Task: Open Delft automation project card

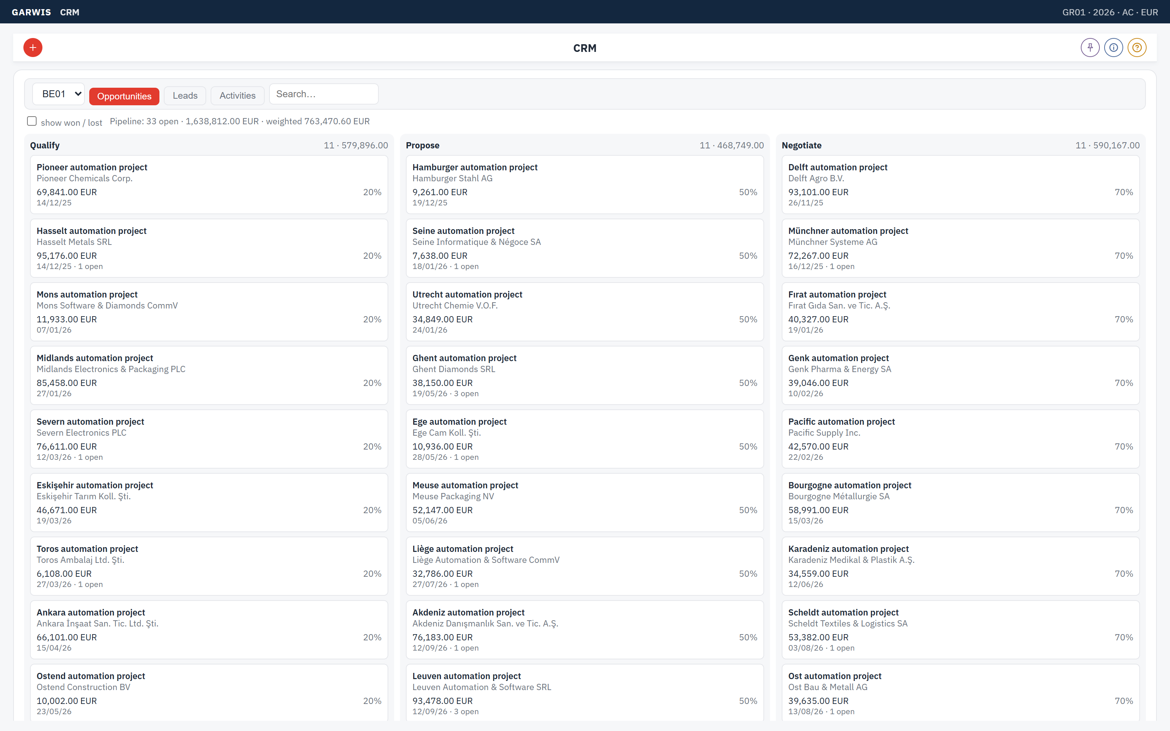Action: point(960,184)
